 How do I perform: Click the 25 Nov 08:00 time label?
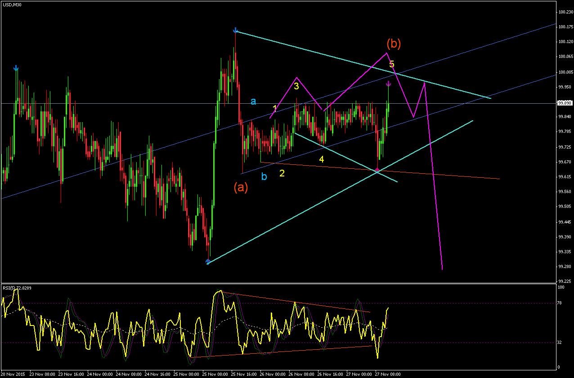coord(215,374)
